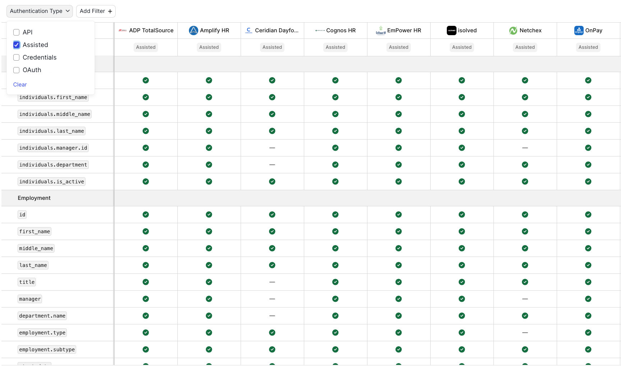Click the individuals.manager.id field label

point(53,148)
